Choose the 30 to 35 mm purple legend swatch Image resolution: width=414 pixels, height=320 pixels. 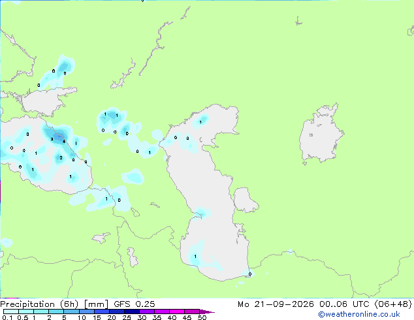pos(147,312)
